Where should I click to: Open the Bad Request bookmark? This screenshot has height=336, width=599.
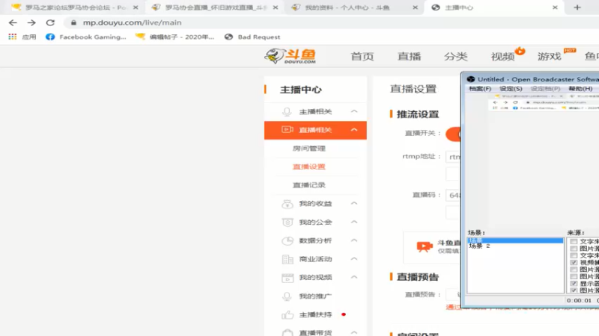point(252,37)
